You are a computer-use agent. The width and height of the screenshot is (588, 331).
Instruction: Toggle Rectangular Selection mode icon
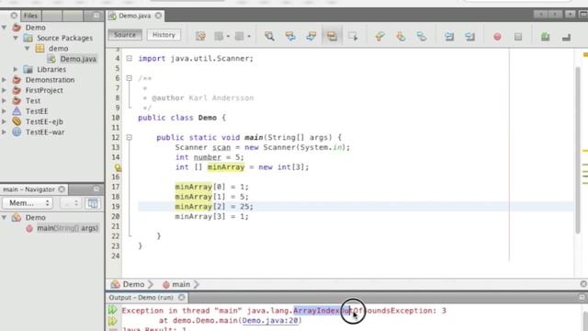tap(353, 36)
